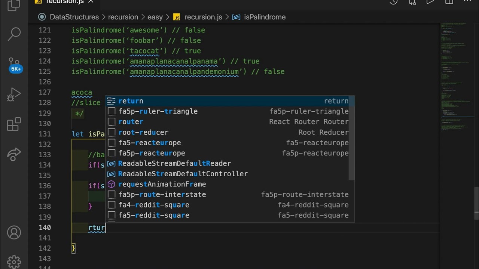This screenshot has width=479, height=269.
Task: Click the cube icon beside requestAnimationFrame
Action: (x=111, y=184)
